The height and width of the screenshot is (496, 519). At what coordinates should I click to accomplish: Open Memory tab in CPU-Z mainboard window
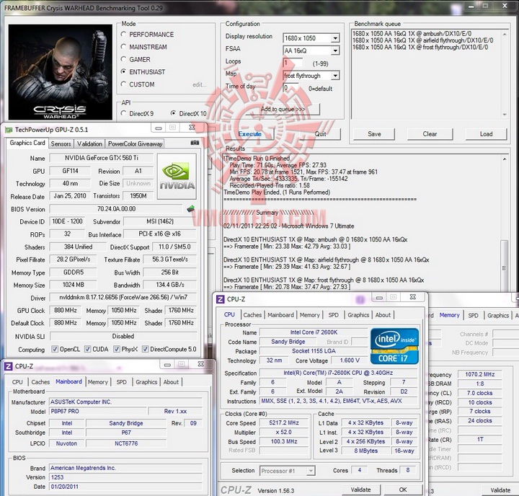97,382
